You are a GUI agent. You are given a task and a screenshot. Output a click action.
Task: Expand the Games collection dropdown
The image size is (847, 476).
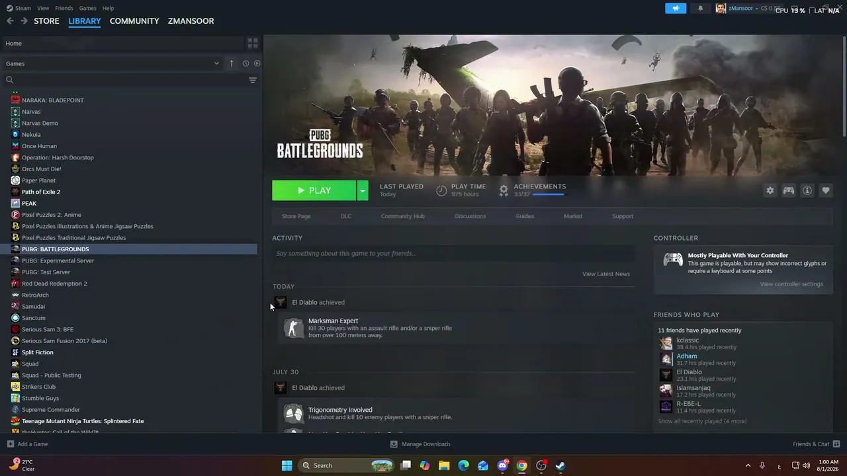pyautogui.click(x=216, y=63)
